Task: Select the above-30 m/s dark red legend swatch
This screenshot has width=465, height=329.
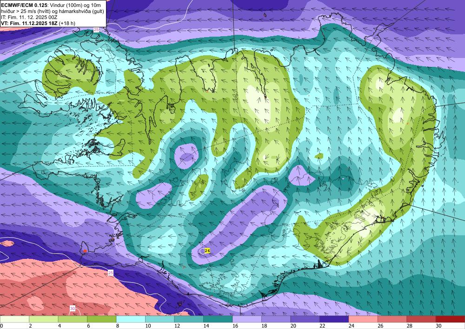Action: tap(451, 319)
